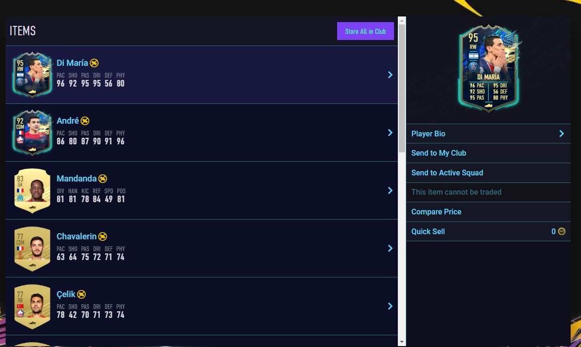
Task: Open the Player Bio panel
Action: 488,134
